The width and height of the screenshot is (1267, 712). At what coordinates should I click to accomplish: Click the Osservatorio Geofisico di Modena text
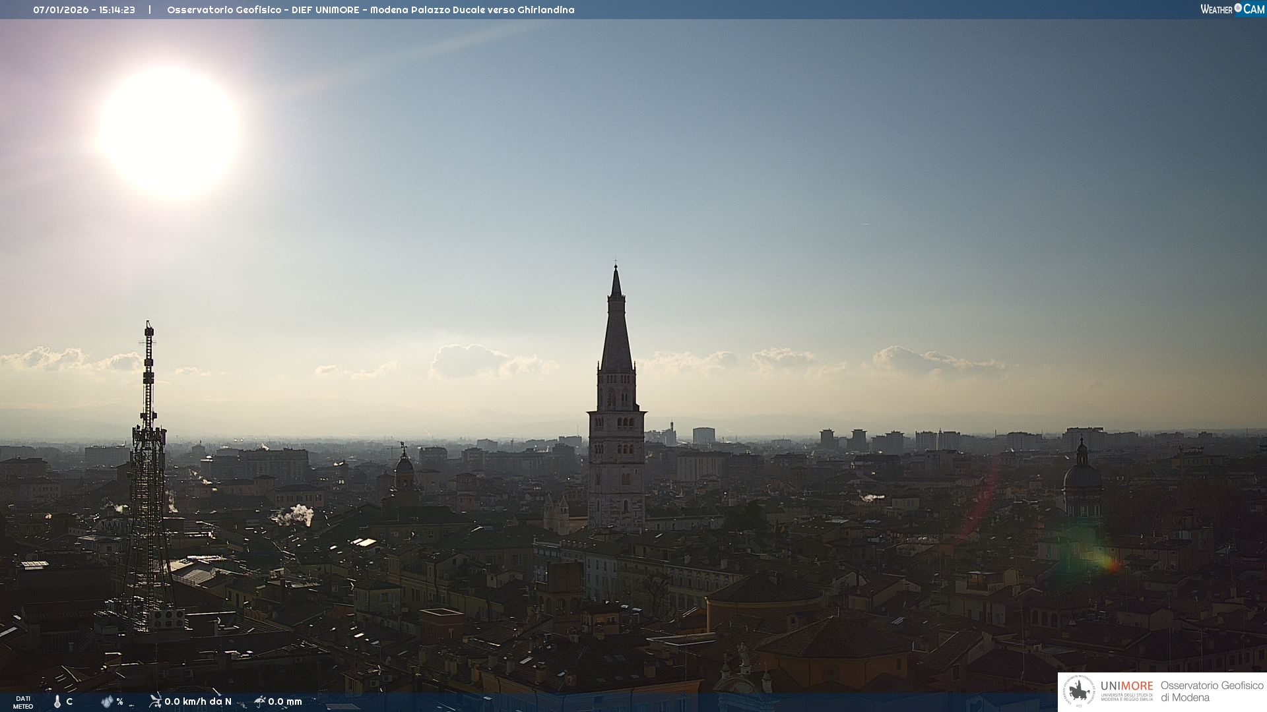tap(1212, 692)
